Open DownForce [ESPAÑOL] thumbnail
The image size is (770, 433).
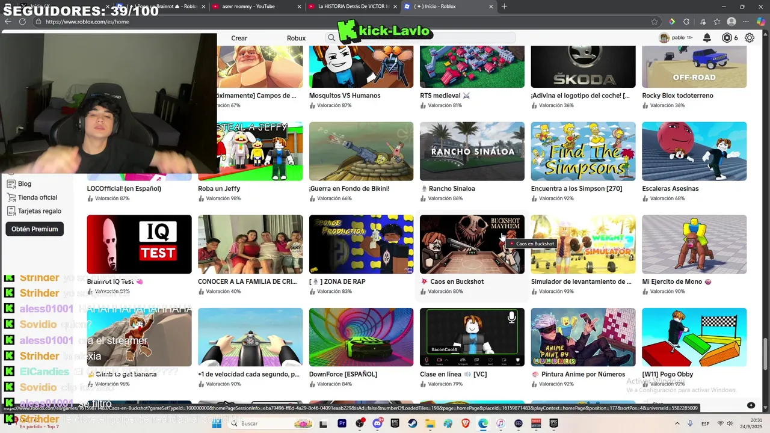tap(361, 337)
